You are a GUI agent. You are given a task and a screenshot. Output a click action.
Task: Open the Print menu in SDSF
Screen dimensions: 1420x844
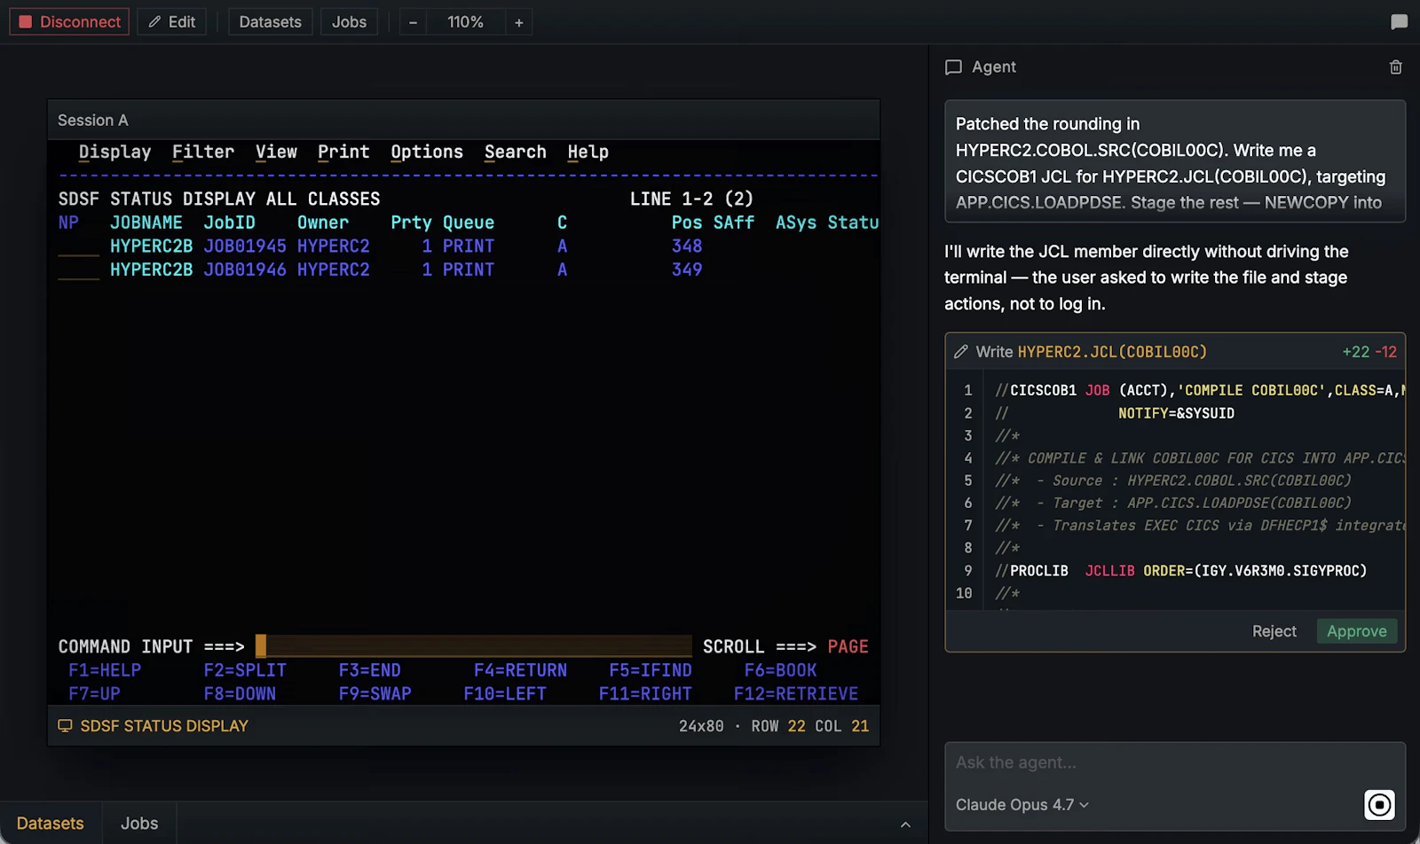pyautogui.click(x=343, y=152)
